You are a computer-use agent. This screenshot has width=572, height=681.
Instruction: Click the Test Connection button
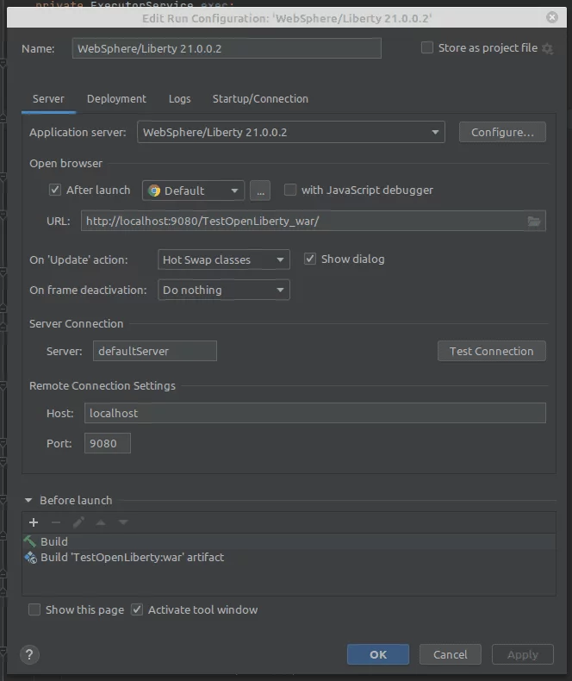(491, 351)
